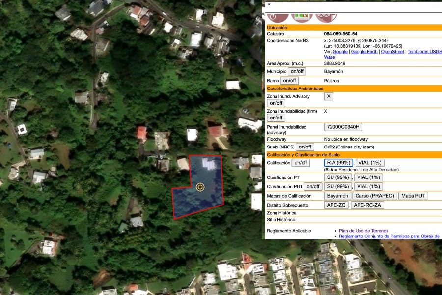
Task: Toggle the Calificación layer on/off
Action: tap(301, 163)
